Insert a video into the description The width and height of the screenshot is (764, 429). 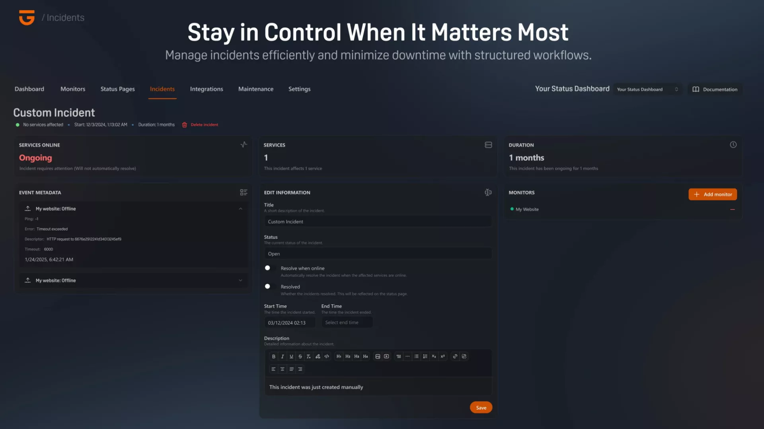pyautogui.click(x=386, y=356)
